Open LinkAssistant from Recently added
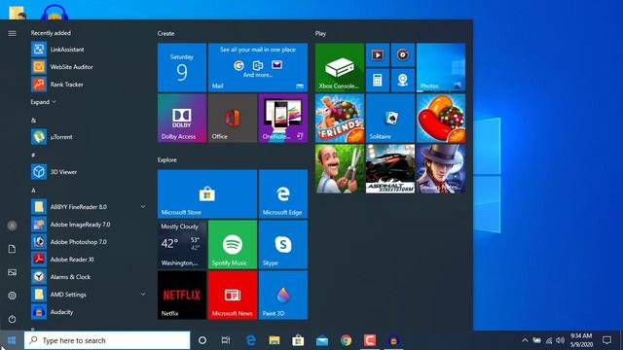Screen dimensions: 623x350 click(89, 50)
